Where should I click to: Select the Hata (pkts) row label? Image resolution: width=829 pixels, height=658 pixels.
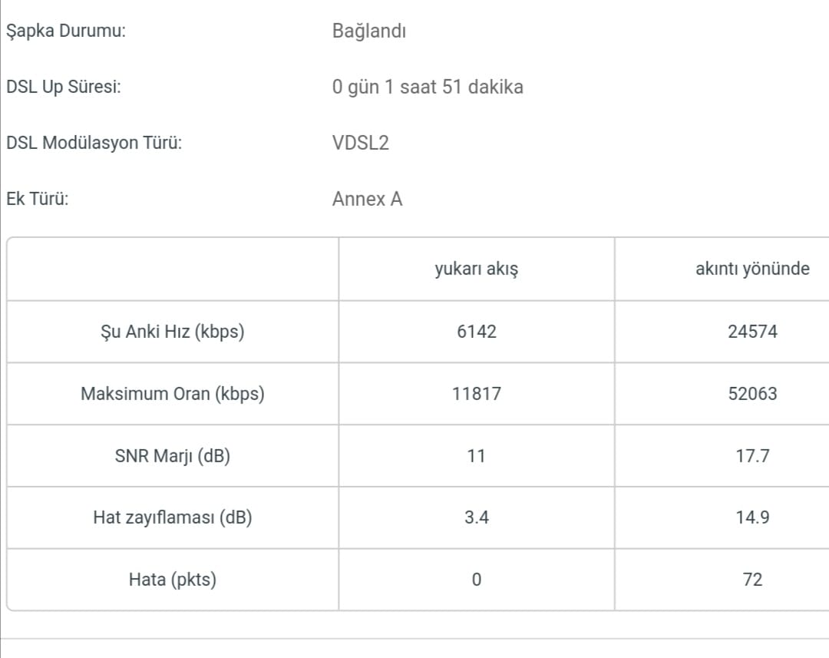(x=173, y=579)
